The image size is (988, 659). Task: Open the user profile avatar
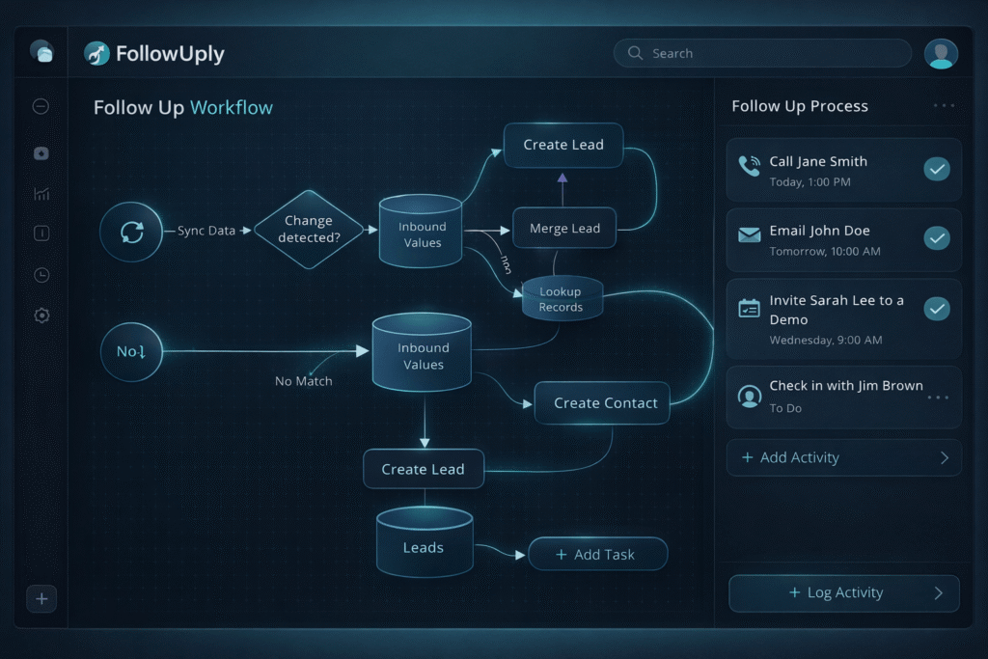click(x=941, y=53)
